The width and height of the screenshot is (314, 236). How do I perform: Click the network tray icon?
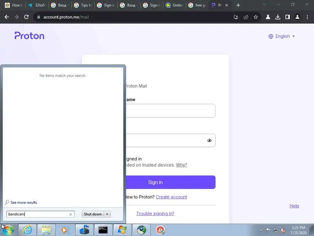click(276, 230)
